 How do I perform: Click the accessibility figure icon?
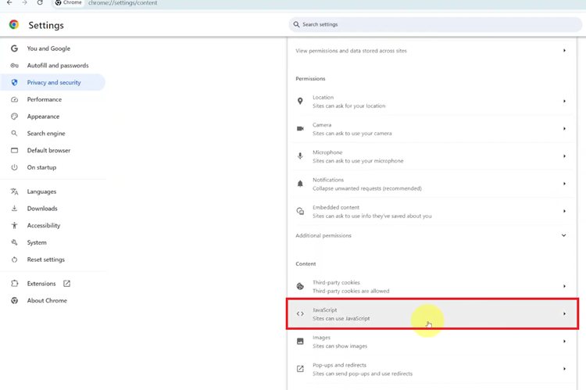coord(14,225)
